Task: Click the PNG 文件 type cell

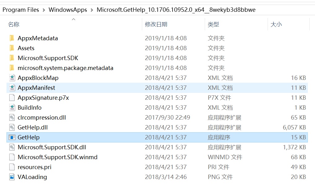Action: [220, 177]
